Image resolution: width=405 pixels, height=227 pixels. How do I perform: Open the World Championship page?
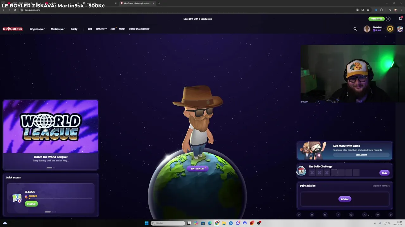pyautogui.click(x=139, y=29)
